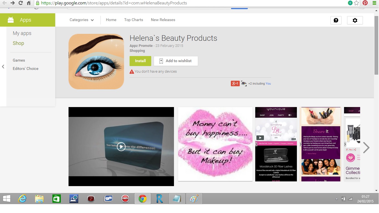Screen dimensions: 379x213
Task: Open the help question mark button
Action: (336, 20)
